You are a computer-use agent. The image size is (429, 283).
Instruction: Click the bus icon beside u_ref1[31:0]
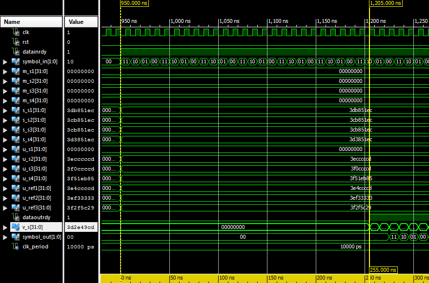(16, 189)
